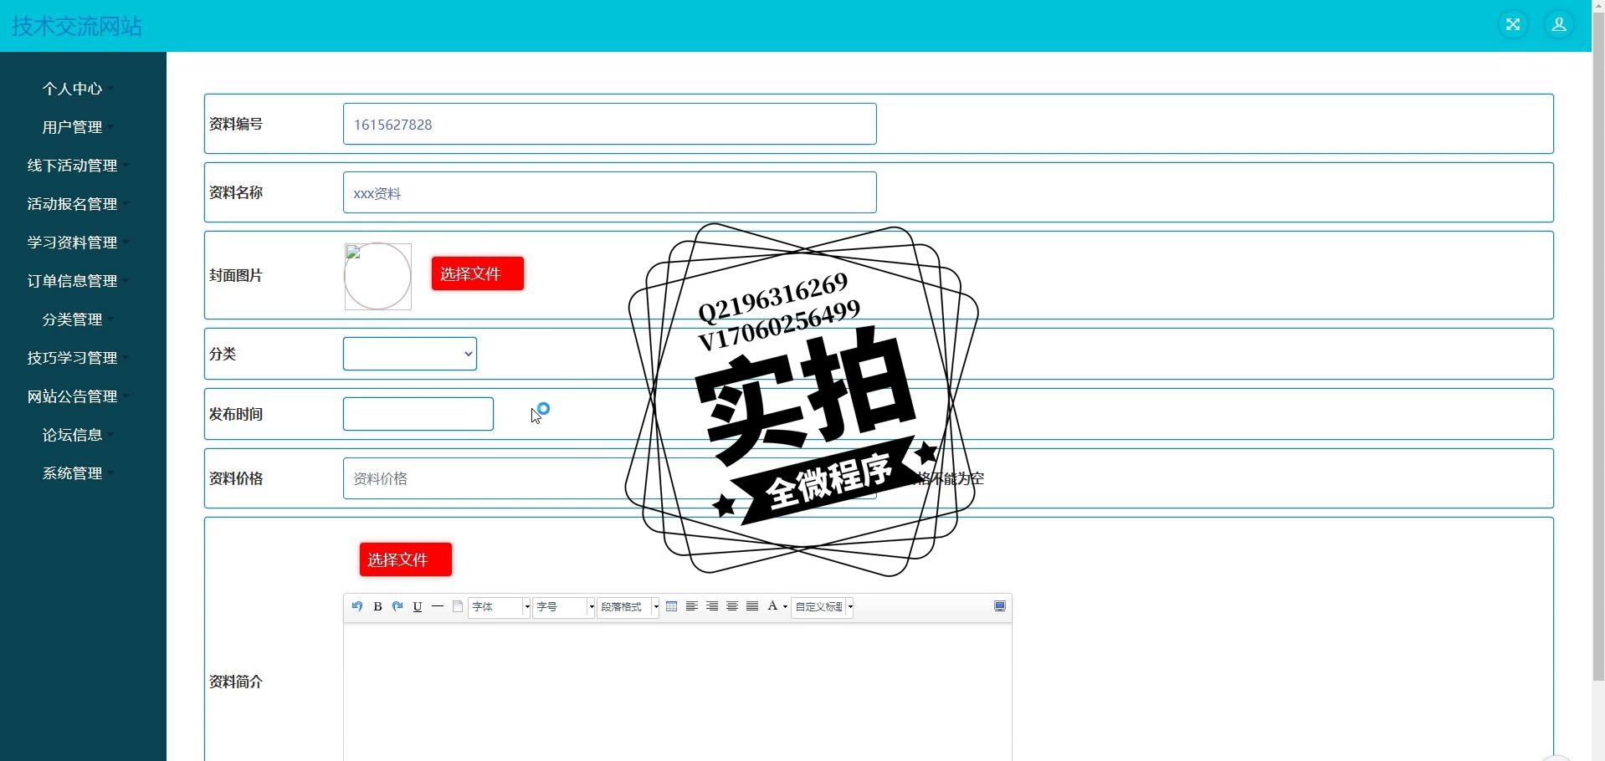This screenshot has width=1605, height=761.
Task: Toggle editor fullscreen monitor icon
Action: (1000, 606)
